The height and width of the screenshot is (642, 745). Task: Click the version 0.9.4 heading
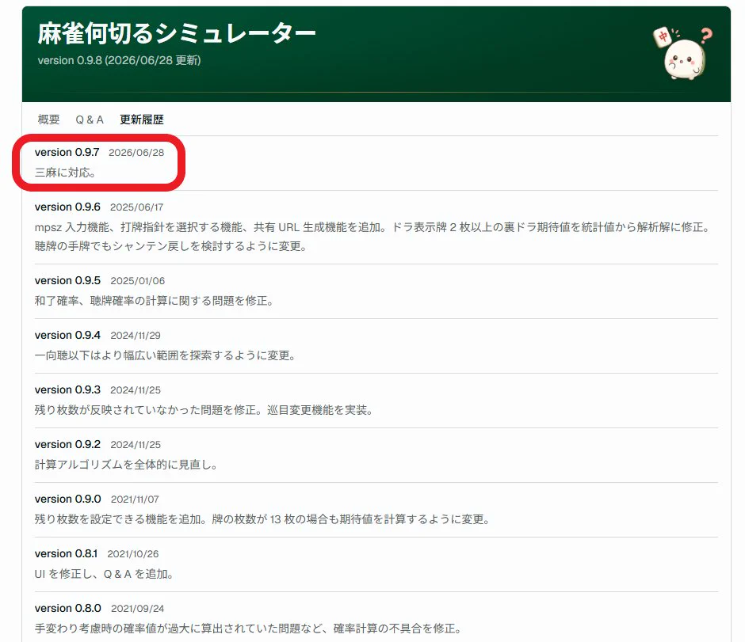[67, 335]
